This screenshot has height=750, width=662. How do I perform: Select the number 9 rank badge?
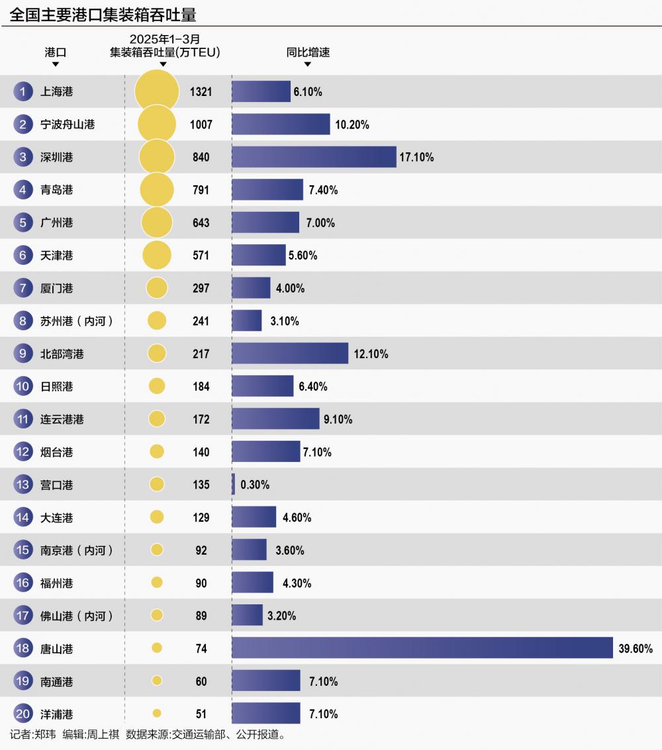pyautogui.click(x=23, y=354)
